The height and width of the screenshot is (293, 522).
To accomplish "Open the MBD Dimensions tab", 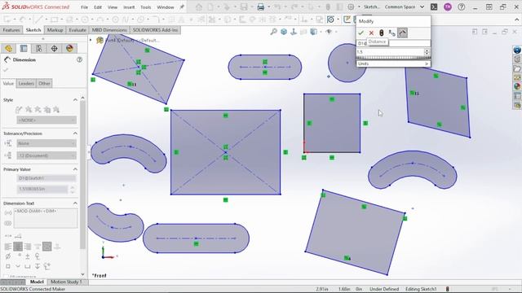I will click(x=109, y=30).
